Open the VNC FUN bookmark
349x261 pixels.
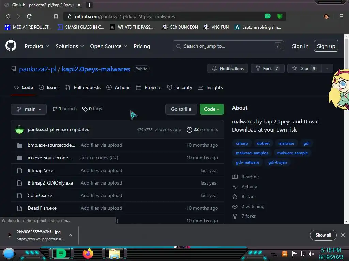pyautogui.click(x=216, y=27)
